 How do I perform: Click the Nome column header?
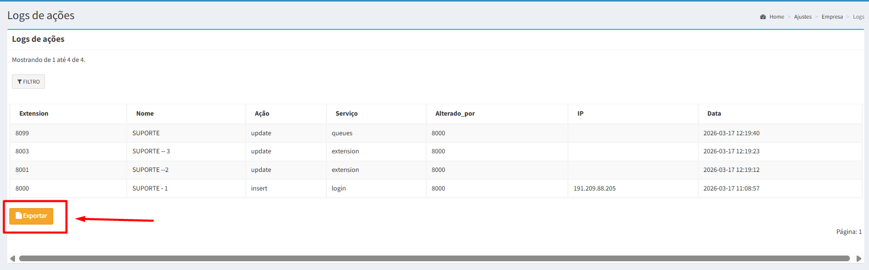(x=145, y=114)
